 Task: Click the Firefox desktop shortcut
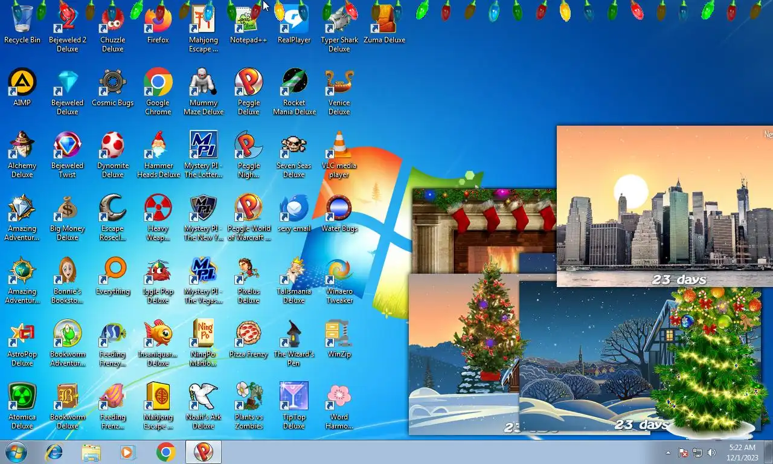click(158, 24)
